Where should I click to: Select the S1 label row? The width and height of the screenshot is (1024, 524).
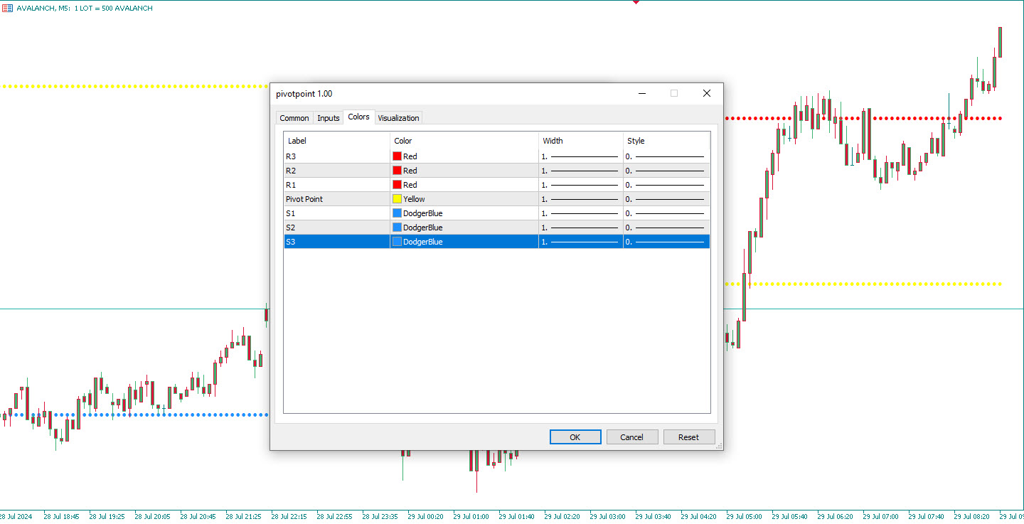pyautogui.click(x=336, y=213)
